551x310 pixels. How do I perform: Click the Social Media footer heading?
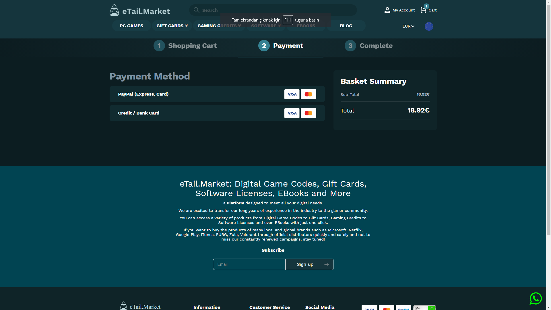[x=320, y=307]
